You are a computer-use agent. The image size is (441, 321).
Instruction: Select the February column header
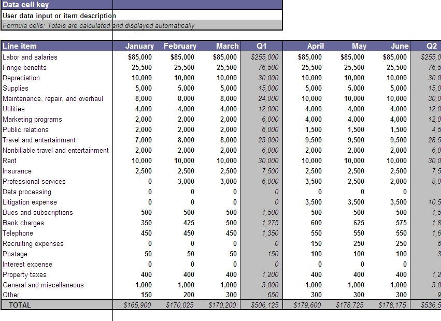(x=180, y=46)
